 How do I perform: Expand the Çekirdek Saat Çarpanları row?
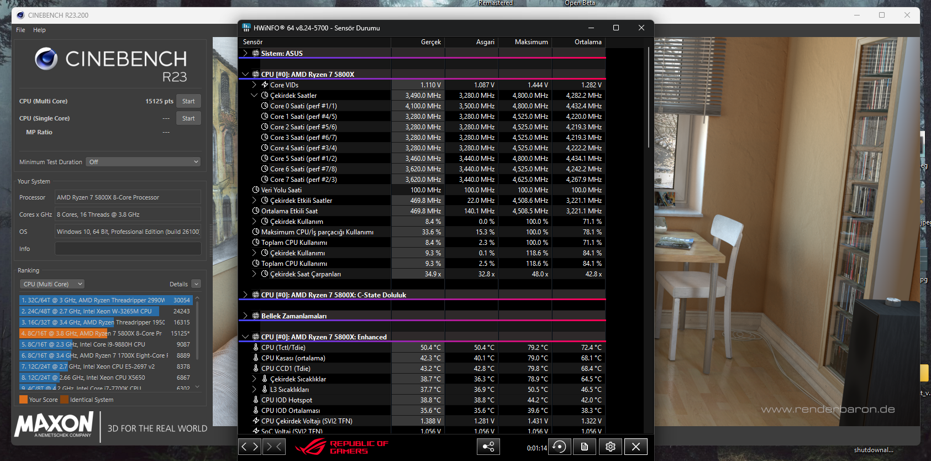pos(254,274)
